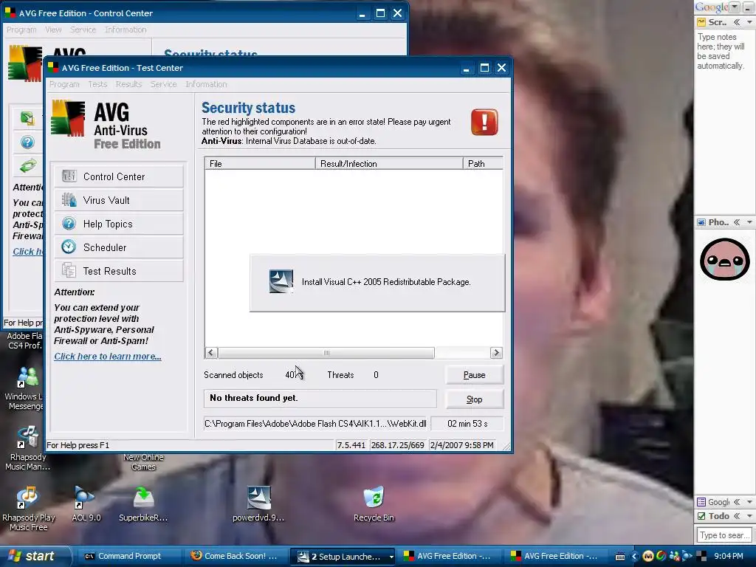This screenshot has width=756, height=567.
Task: Click the 7.5.441 version in status bar
Action: (351, 445)
